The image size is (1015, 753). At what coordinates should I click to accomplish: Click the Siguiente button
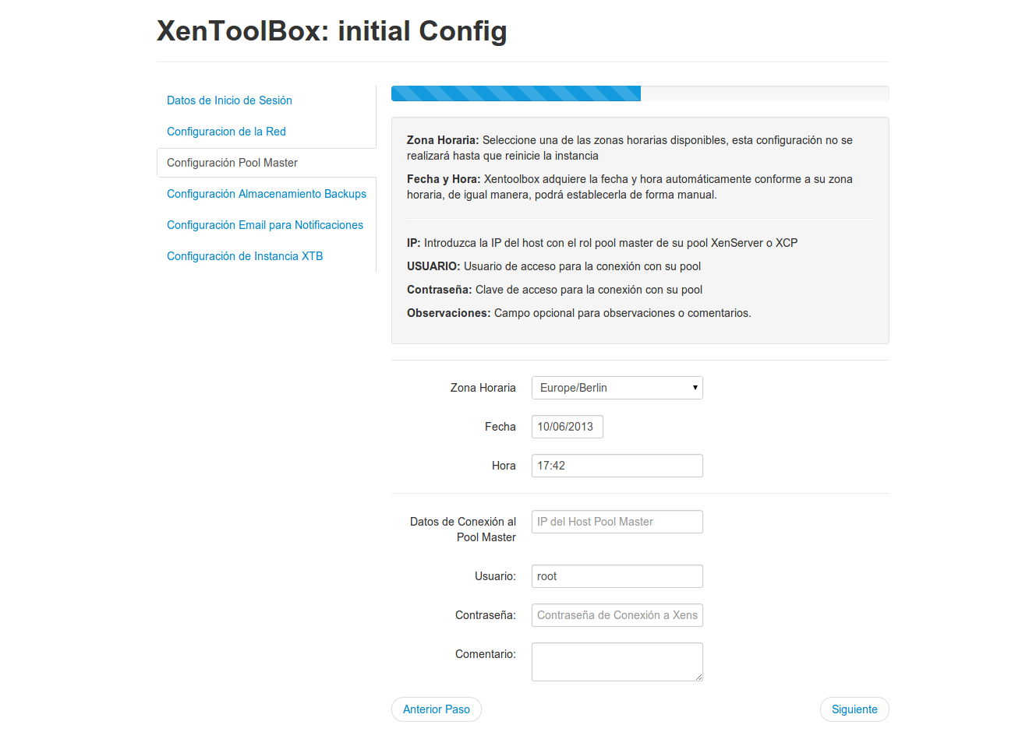854,709
